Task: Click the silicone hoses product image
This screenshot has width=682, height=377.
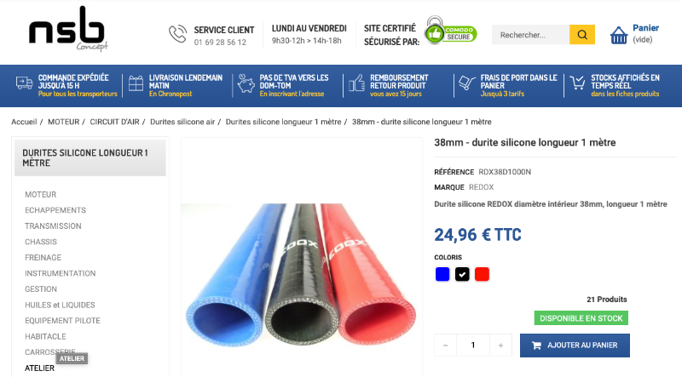Action: (302, 275)
